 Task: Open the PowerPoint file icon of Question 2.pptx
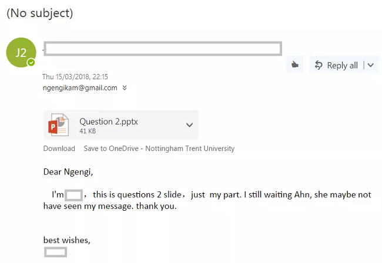(58, 125)
